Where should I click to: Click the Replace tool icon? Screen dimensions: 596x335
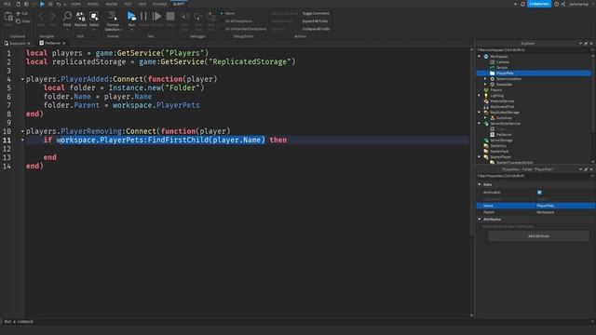click(x=81, y=16)
